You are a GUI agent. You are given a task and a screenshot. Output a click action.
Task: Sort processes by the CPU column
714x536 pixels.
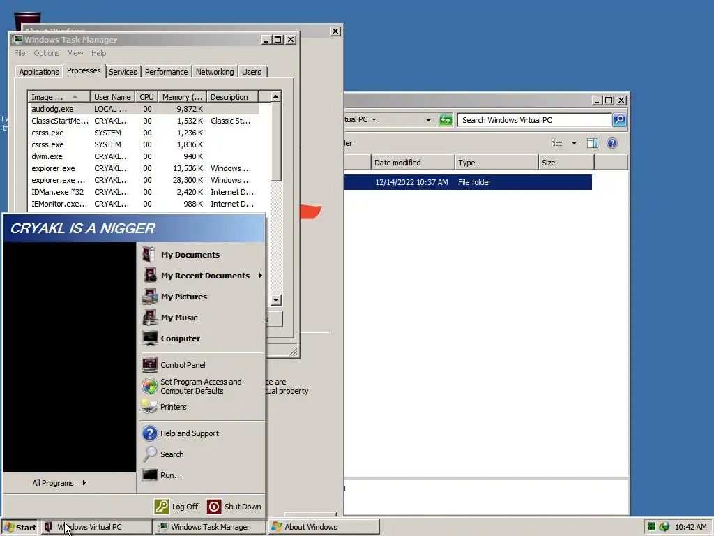pyautogui.click(x=146, y=96)
